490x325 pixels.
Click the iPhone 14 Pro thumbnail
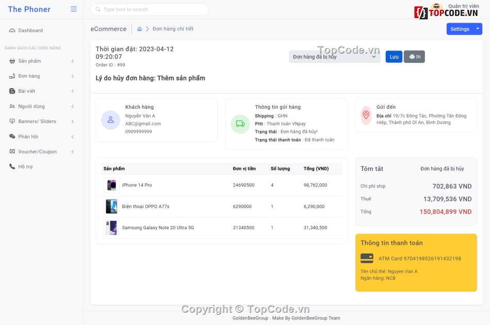pos(111,185)
